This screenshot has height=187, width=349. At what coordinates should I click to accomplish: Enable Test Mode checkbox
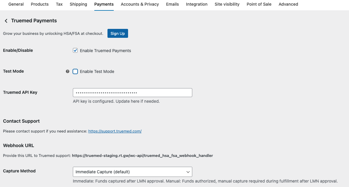(x=75, y=71)
